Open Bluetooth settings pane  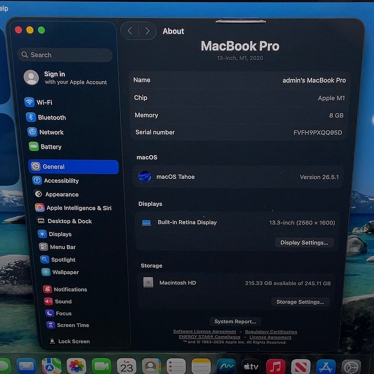[x=46, y=117]
